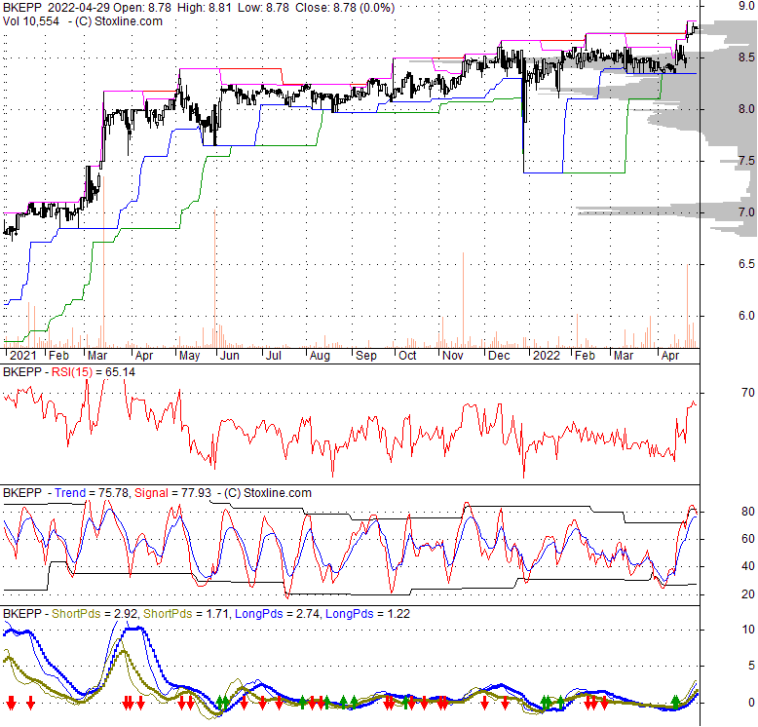
Task: Click the 'LongPds = 1.22' legend entry
Action: [x=367, y=614]
